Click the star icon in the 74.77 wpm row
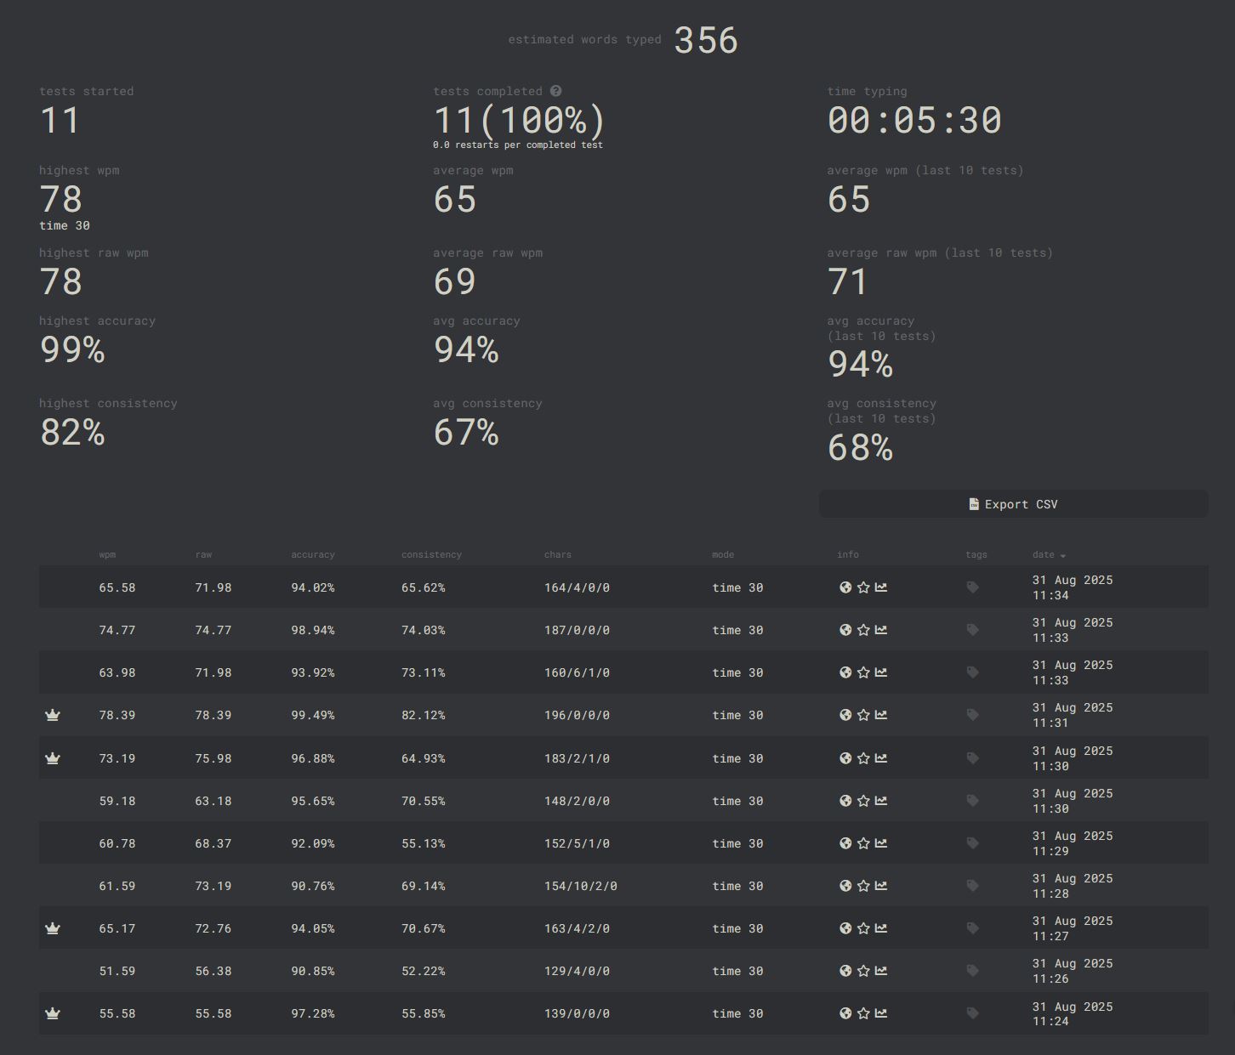The image size is (1235, 1055). pyautogui.click(x=863, y=630)
